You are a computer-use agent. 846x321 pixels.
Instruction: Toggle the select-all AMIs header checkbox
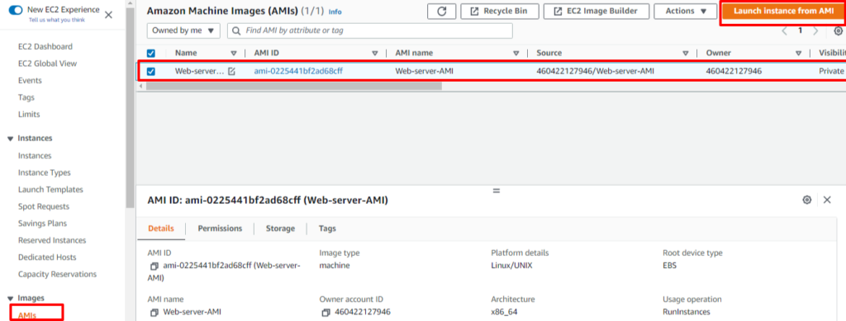151,54
